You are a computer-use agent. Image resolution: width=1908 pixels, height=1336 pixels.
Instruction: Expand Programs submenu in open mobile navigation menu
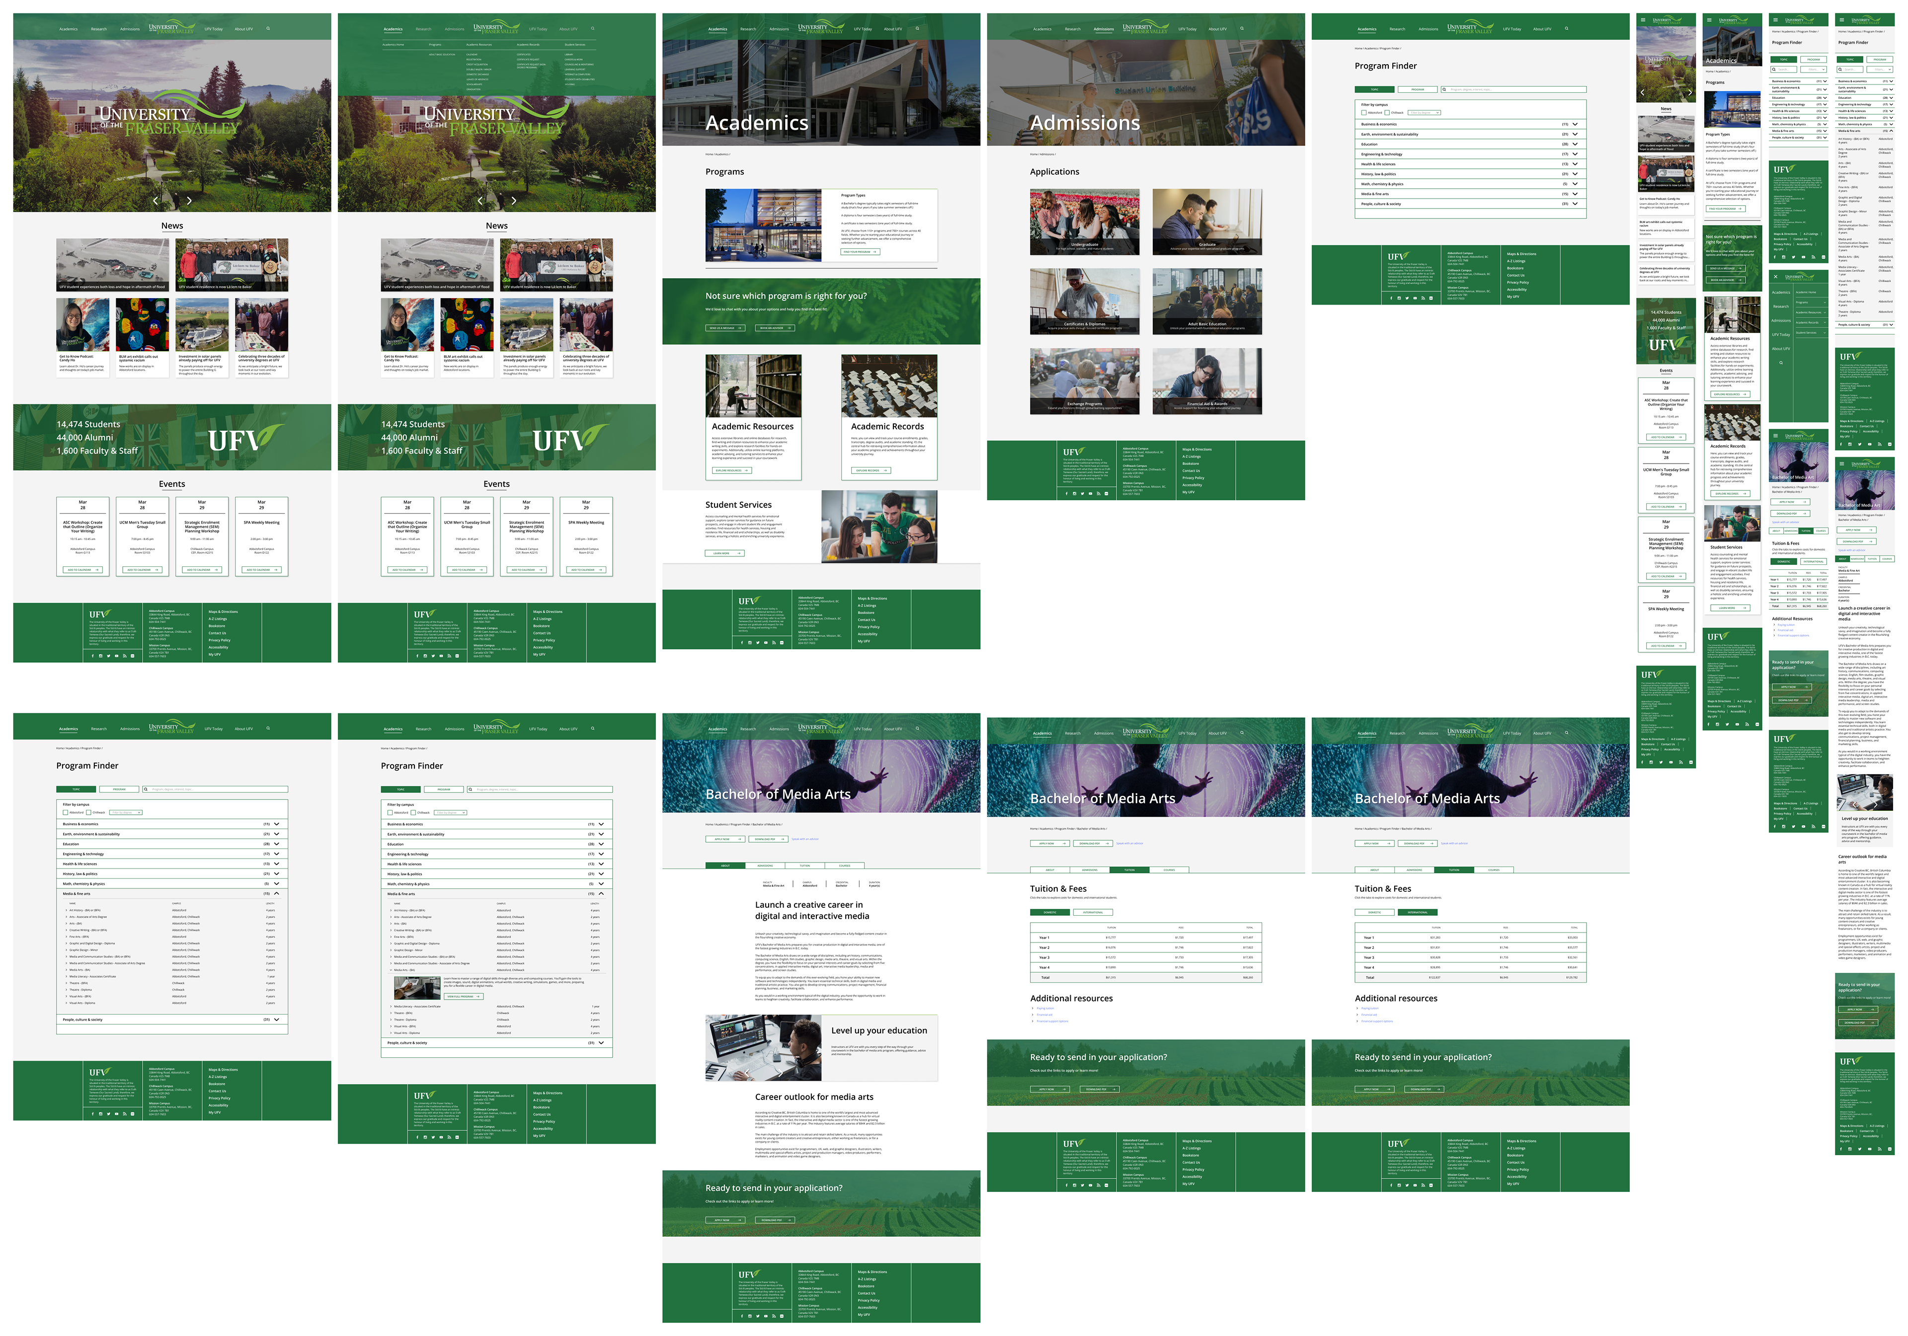(x=1825, y=303)
